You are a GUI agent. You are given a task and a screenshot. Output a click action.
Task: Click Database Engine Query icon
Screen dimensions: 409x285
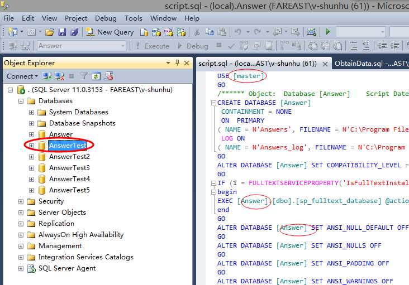pos(144,32)
